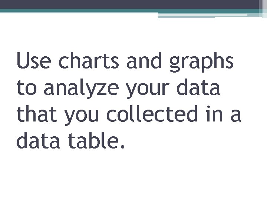
Task: Click the light teal accent bar at right
Action: click(x=202, y=16)
